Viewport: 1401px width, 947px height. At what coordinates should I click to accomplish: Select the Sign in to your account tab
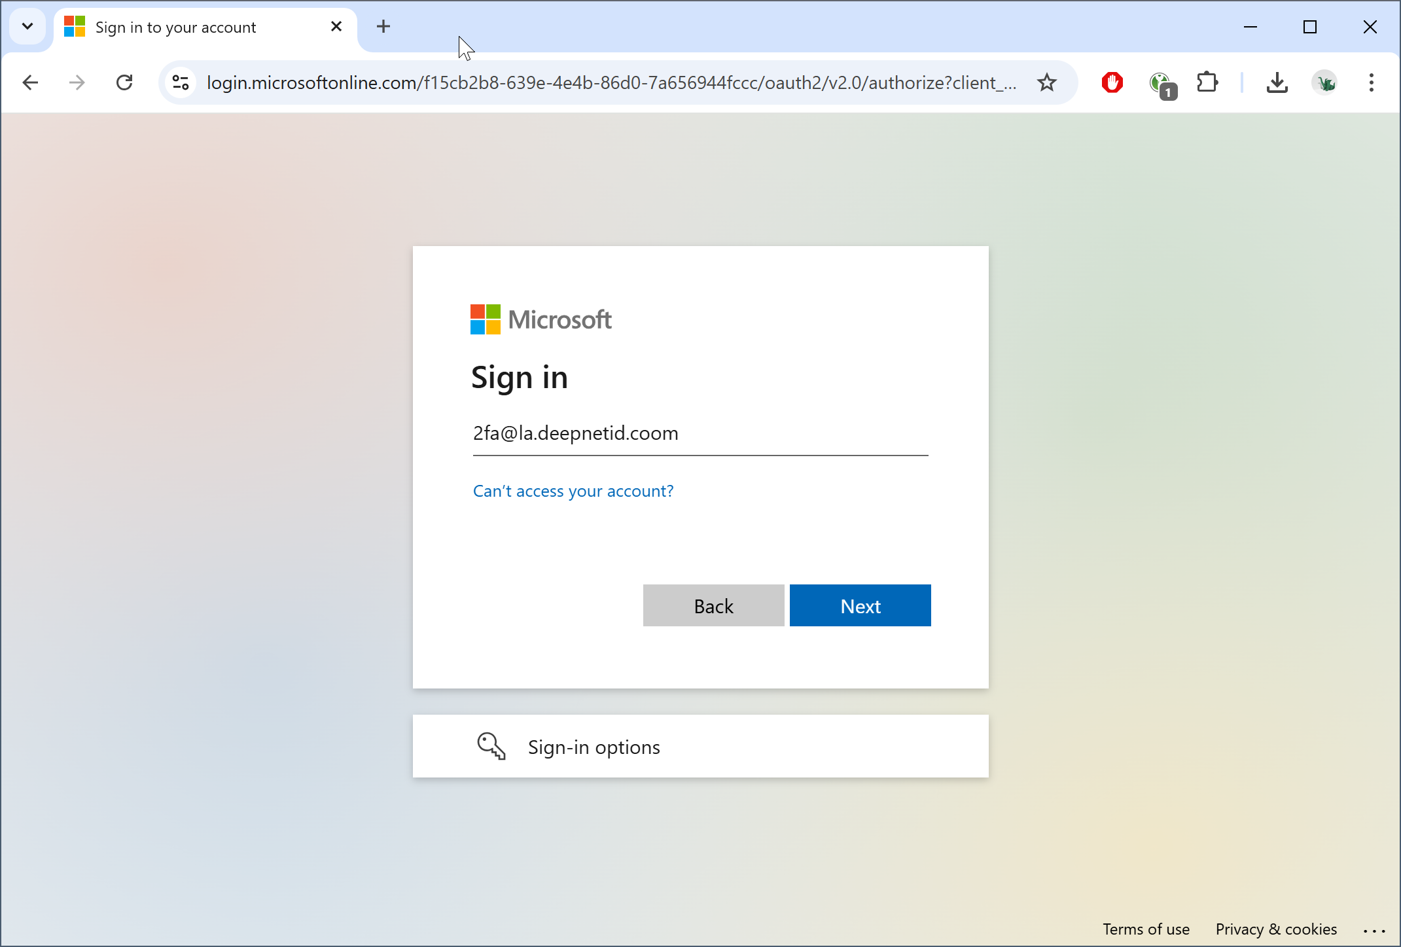click(x=175, y=27)
